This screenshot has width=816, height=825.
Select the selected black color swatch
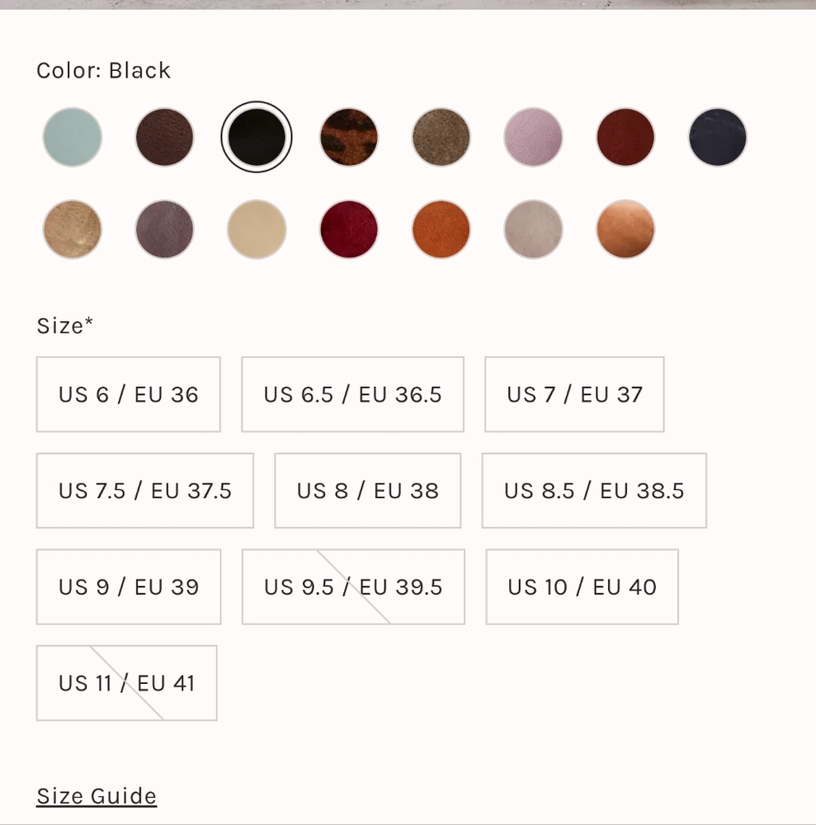[257, 137]
